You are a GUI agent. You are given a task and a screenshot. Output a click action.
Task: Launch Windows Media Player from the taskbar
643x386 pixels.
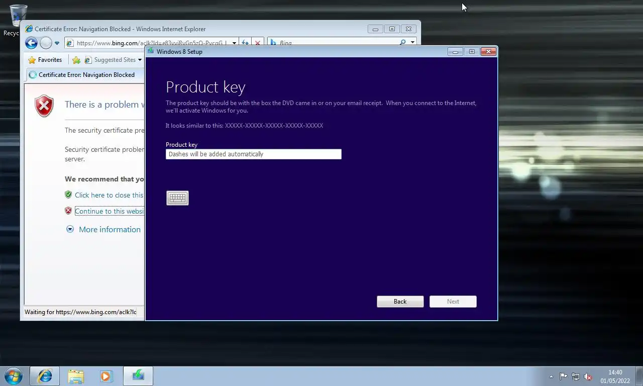click(106, 376)
